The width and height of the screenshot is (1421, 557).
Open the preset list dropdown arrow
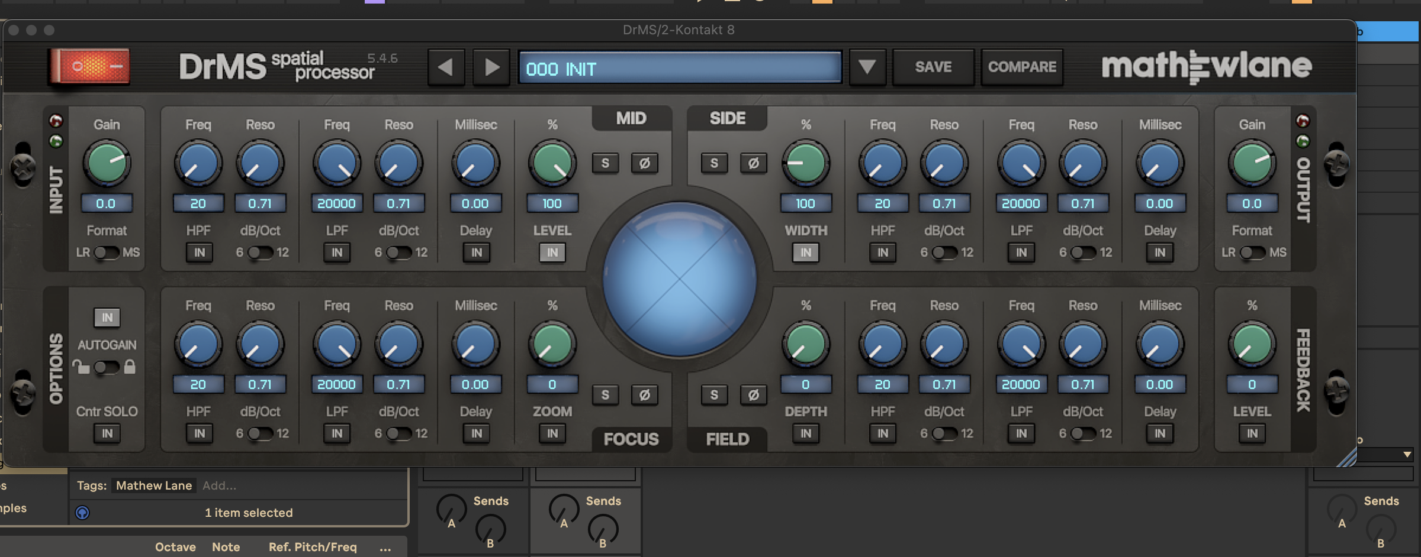coord(867,67)
